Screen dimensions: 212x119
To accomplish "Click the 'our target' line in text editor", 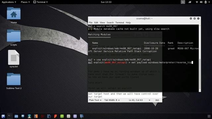I will click(95, 97).
